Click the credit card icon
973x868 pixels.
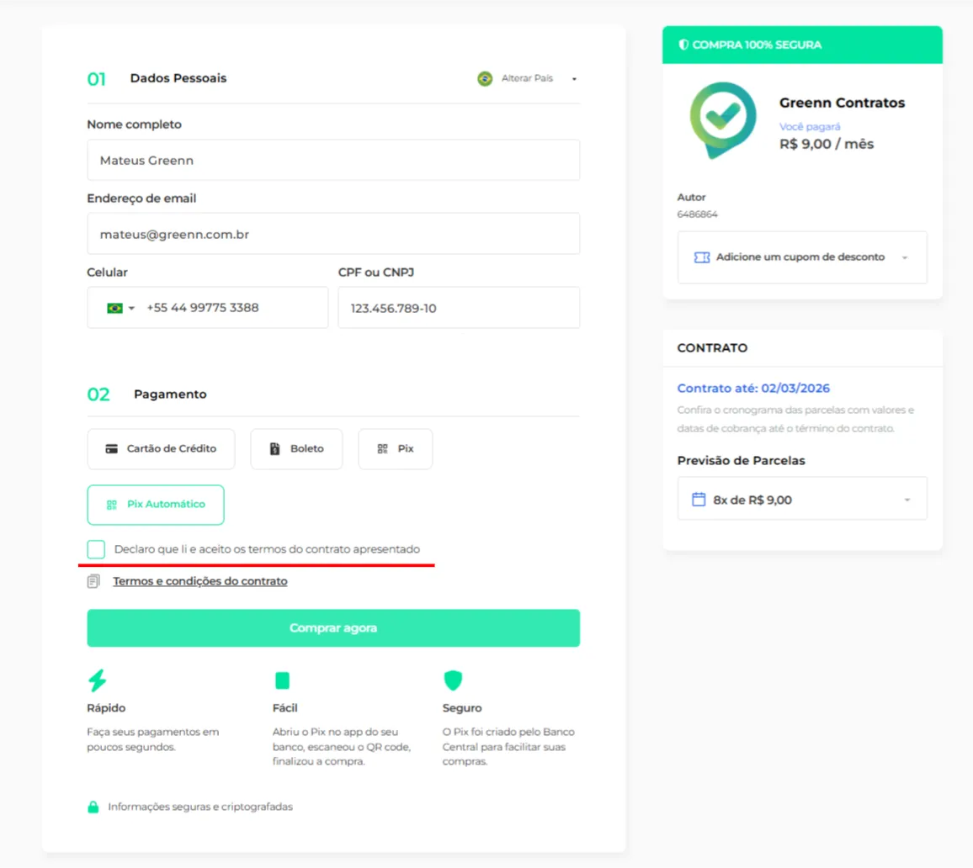click(x=112, y=449)
